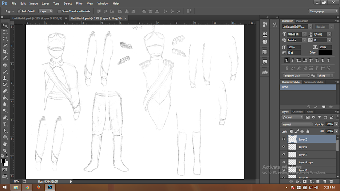Image resolution: width=340 pixels, height=191 pixels.
Task: Select the Hand tool
Action: tap(5, 144)
